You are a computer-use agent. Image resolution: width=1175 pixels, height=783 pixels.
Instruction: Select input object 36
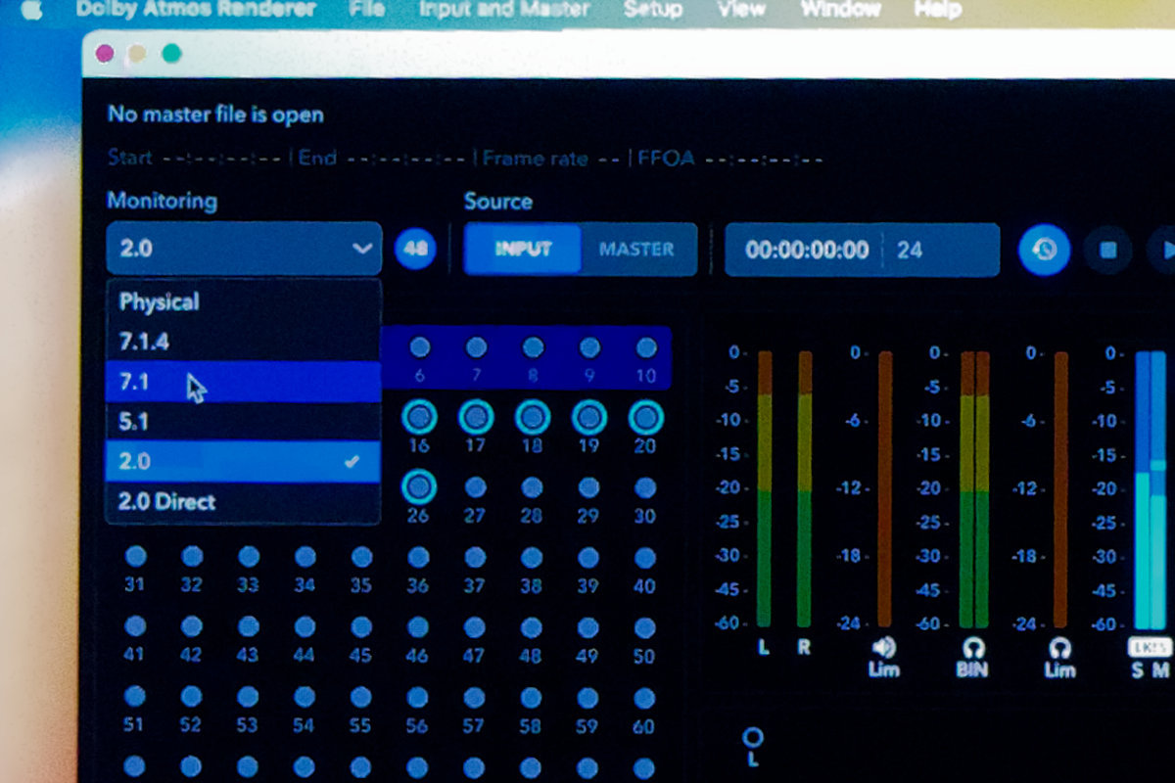[x=419, y=556]
